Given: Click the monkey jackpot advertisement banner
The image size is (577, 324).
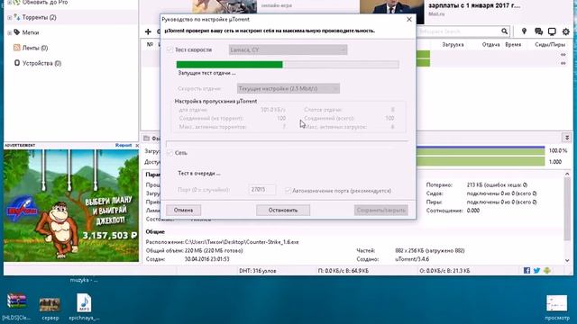Looking at the screenshot, I should pyautogui.click(x=71, y=205).
